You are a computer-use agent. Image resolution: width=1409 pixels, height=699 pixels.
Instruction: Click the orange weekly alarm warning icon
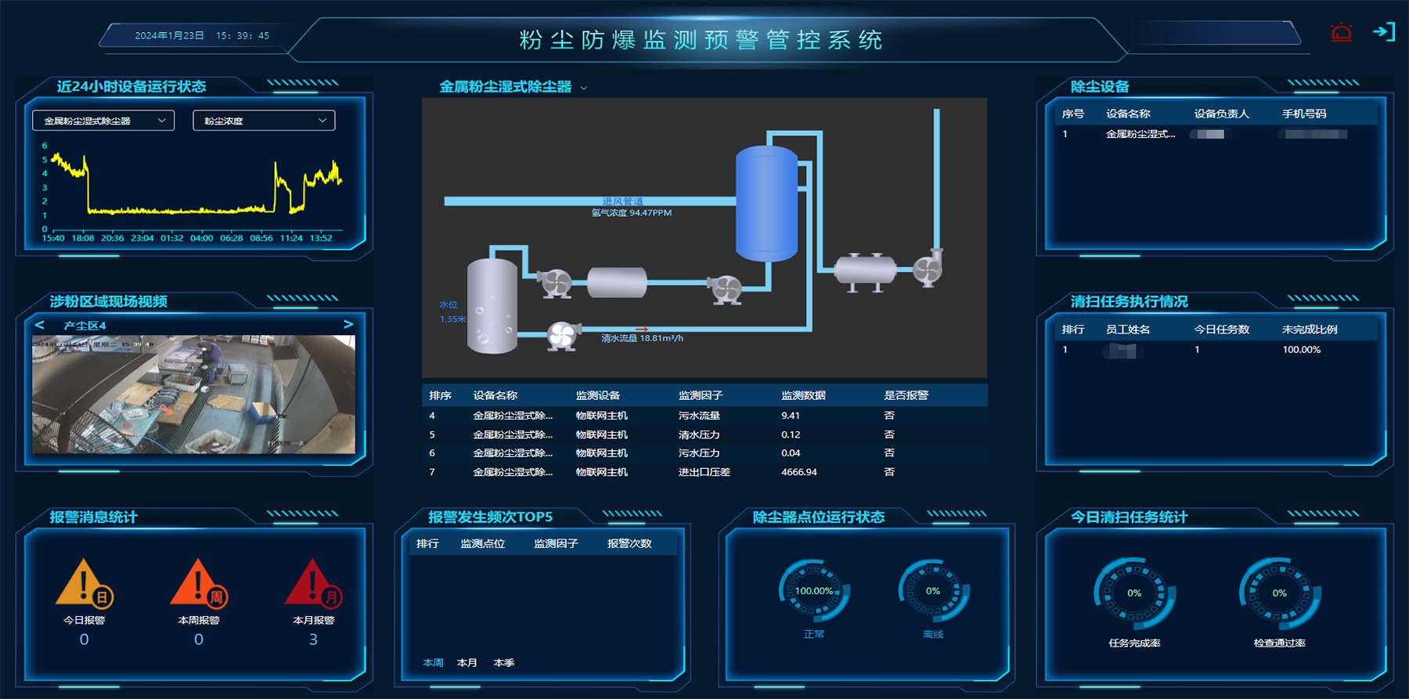(x=199, y=584)
